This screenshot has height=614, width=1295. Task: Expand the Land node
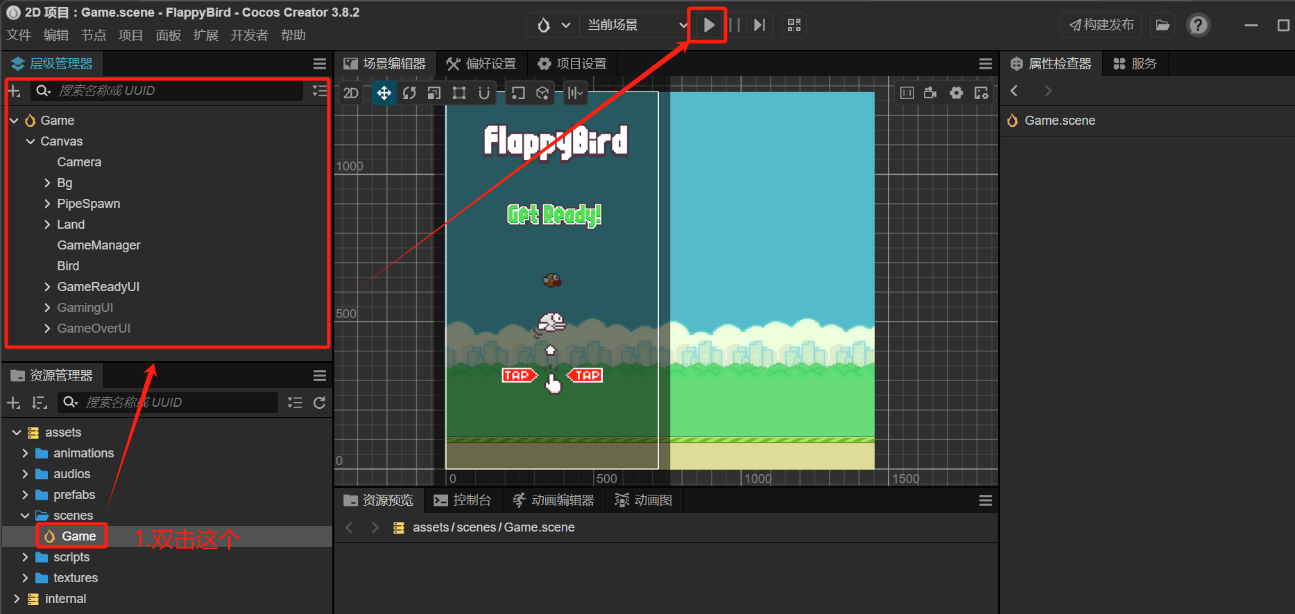point(47,225)
